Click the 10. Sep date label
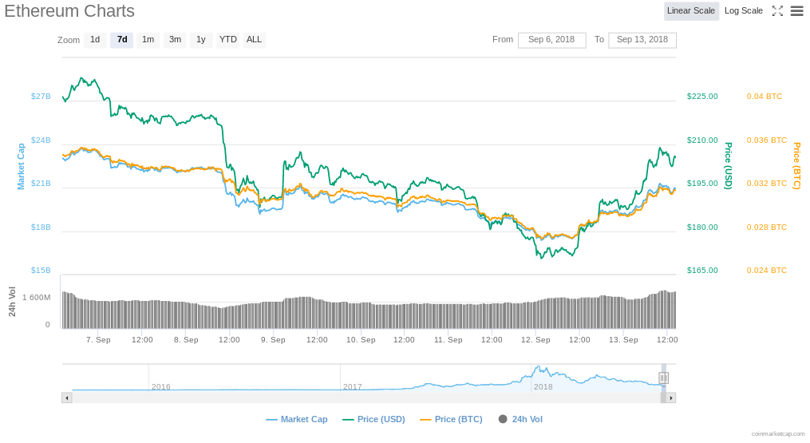 361,339
